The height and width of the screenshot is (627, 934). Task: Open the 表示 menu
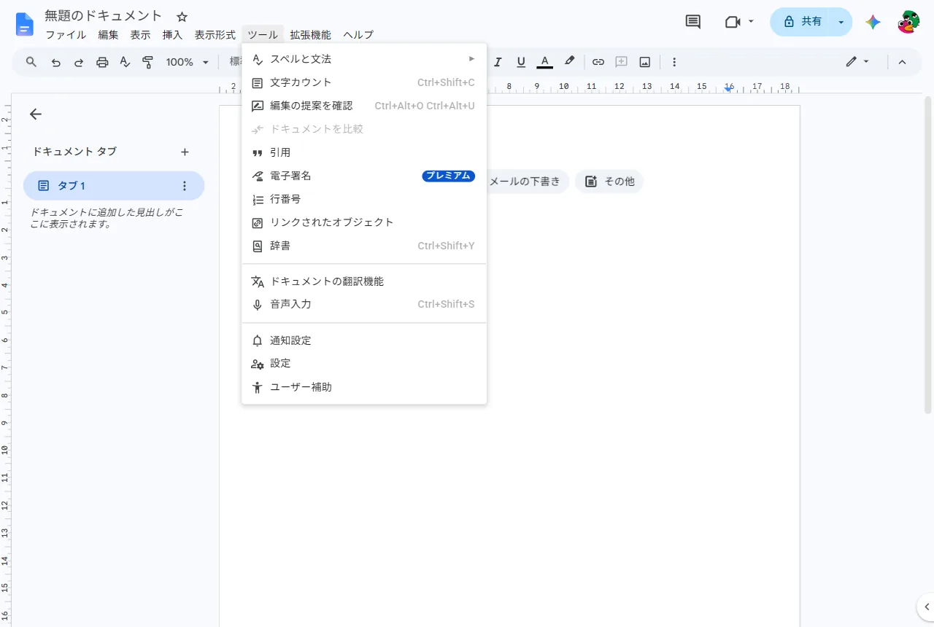pos(140,35)
